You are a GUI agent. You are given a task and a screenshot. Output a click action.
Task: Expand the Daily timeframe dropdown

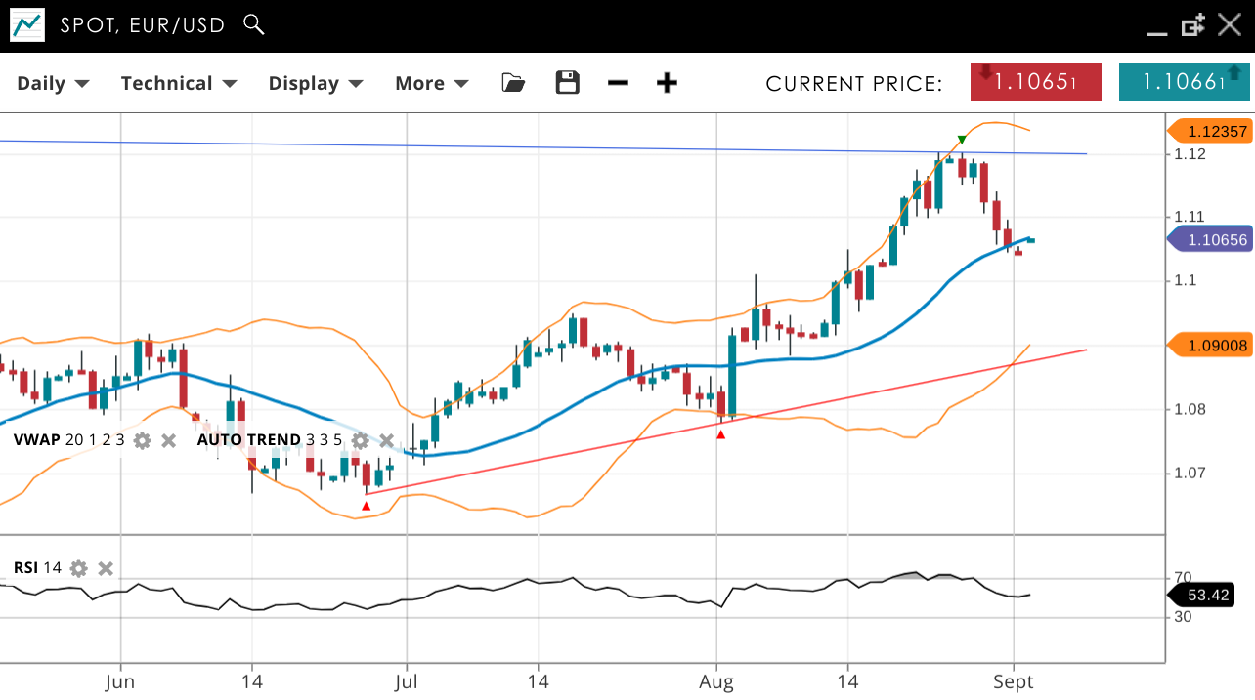[x=53, y=83]
